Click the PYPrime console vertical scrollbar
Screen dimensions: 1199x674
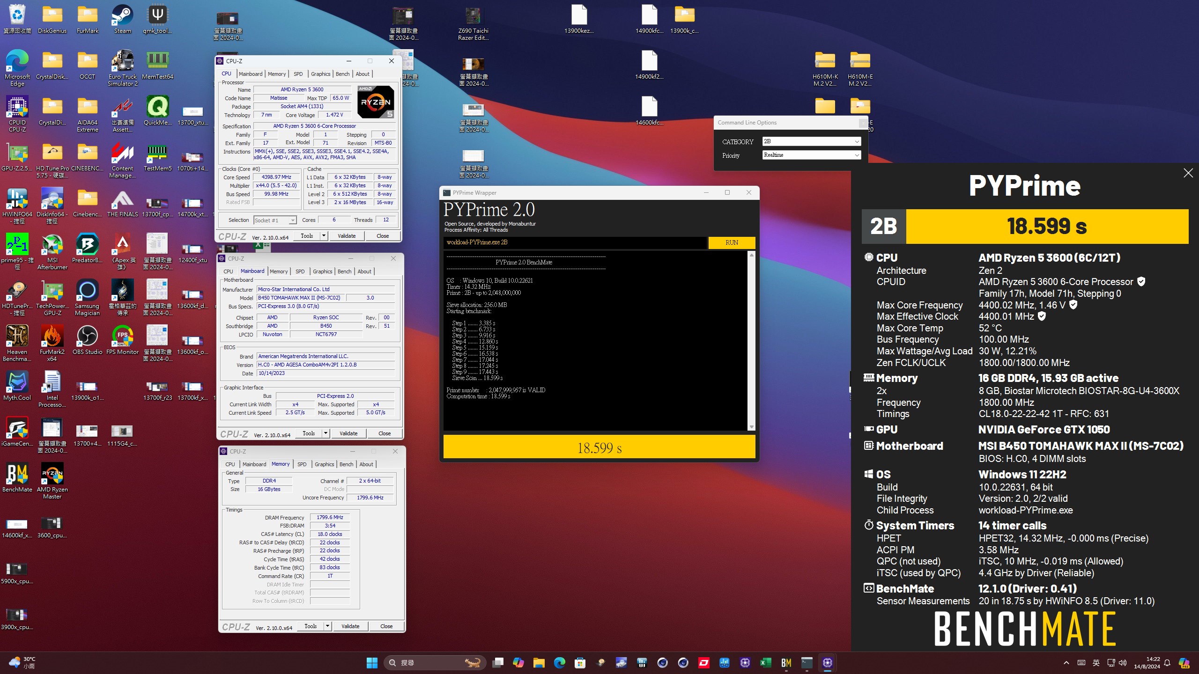pyautogui.click(x=752, y=341)
